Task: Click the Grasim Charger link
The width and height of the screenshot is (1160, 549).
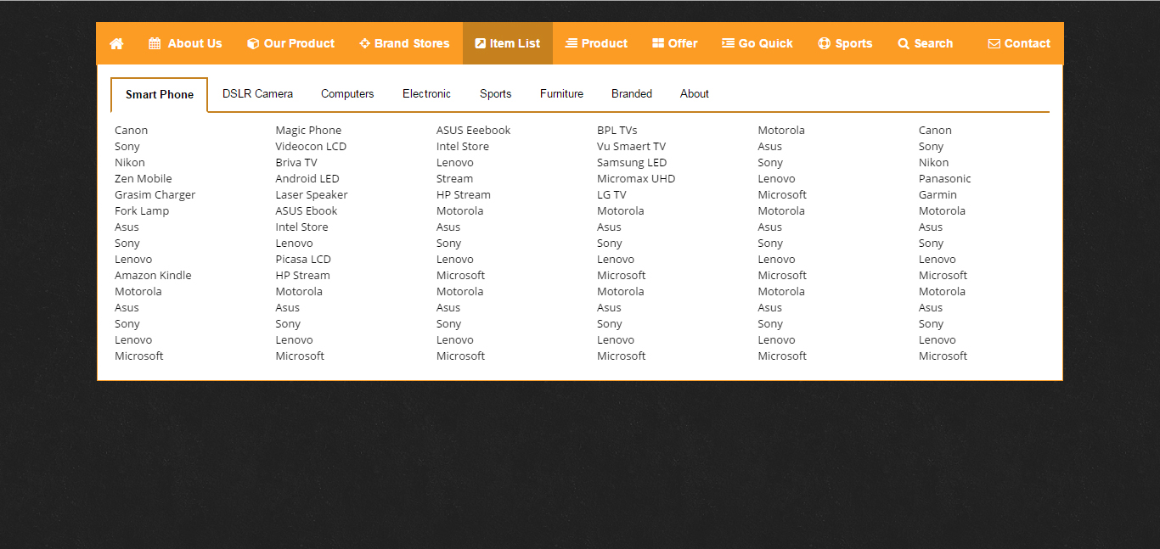Action: [x=155, y=194]
